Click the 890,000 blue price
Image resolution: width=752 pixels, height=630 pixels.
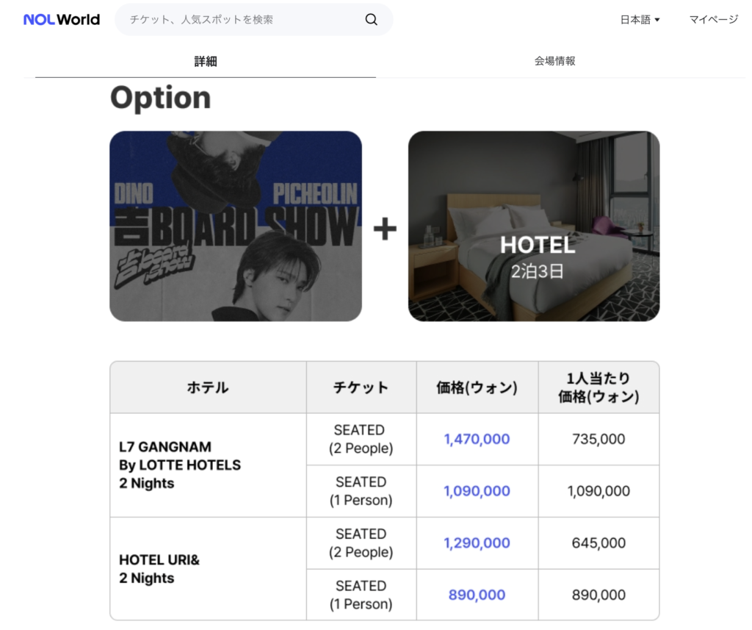pyautogui.click(x=477, y=595)
